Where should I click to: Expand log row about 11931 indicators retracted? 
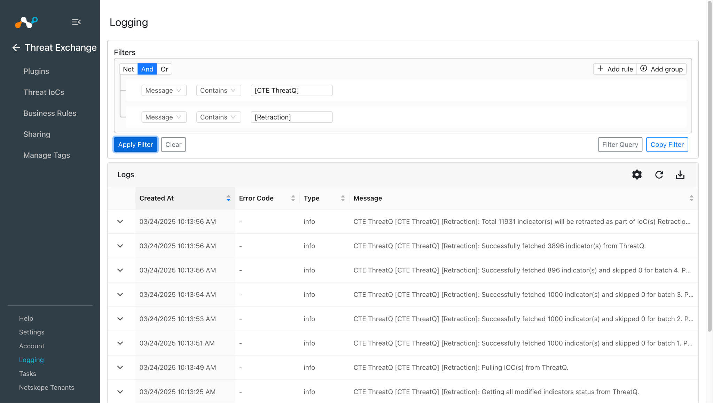(x=120, y=222)
